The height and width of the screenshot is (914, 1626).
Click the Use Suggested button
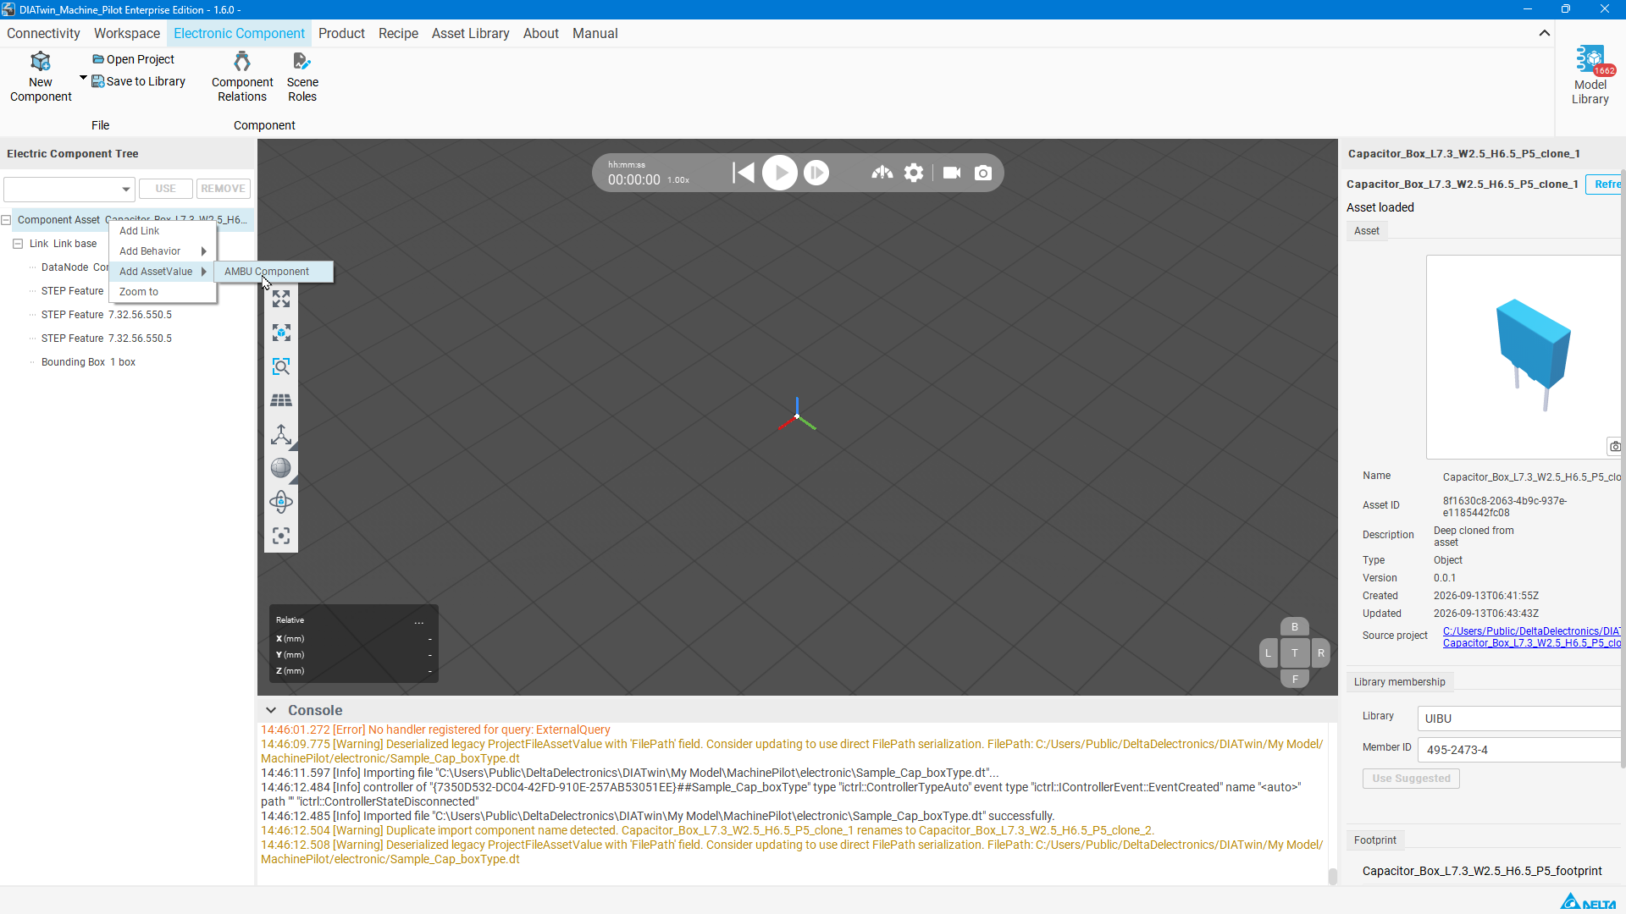click(1411, 779)
